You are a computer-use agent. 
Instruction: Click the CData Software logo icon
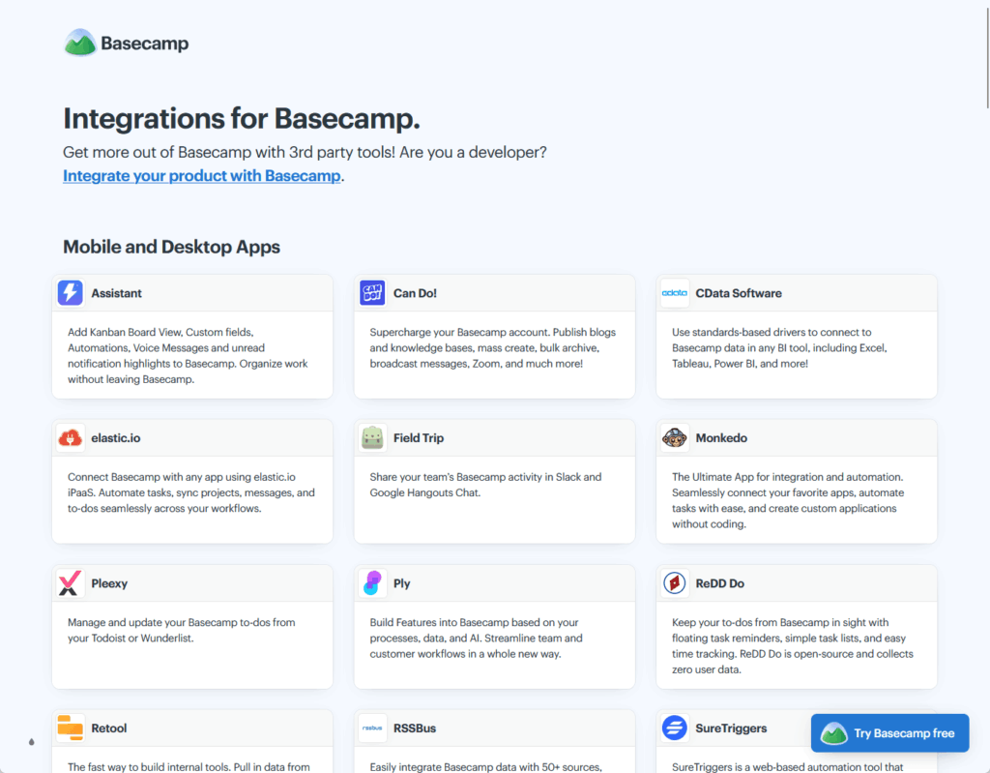click(x=674, y=292)
